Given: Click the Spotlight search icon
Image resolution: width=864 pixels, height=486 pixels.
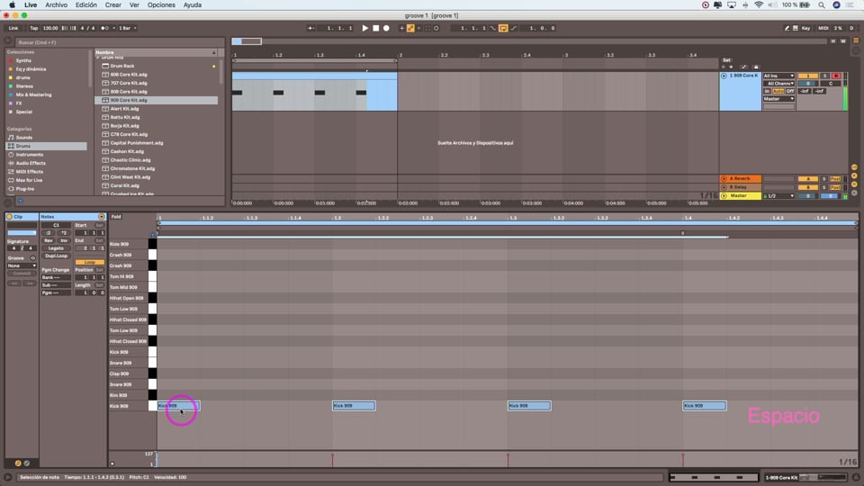Looking at the screenshot, I should [821, 5].
